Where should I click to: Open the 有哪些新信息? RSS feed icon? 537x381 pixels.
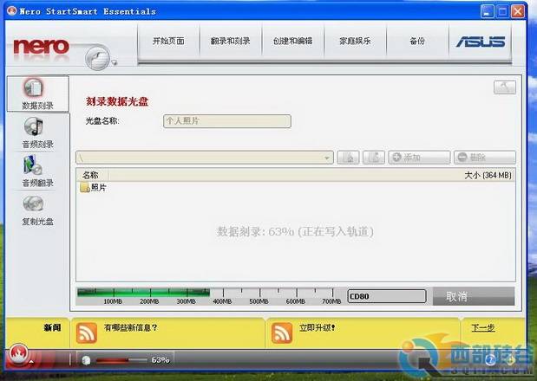[86, 333]
